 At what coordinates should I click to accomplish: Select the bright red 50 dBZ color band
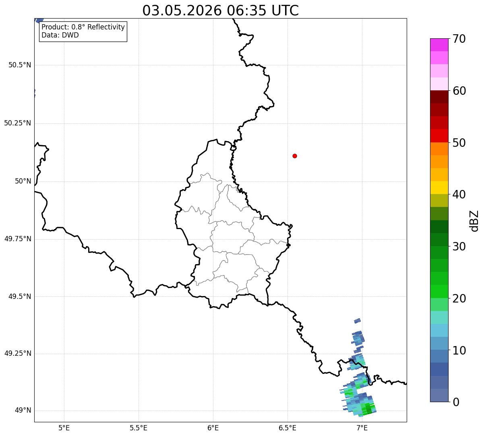[439, 136]
